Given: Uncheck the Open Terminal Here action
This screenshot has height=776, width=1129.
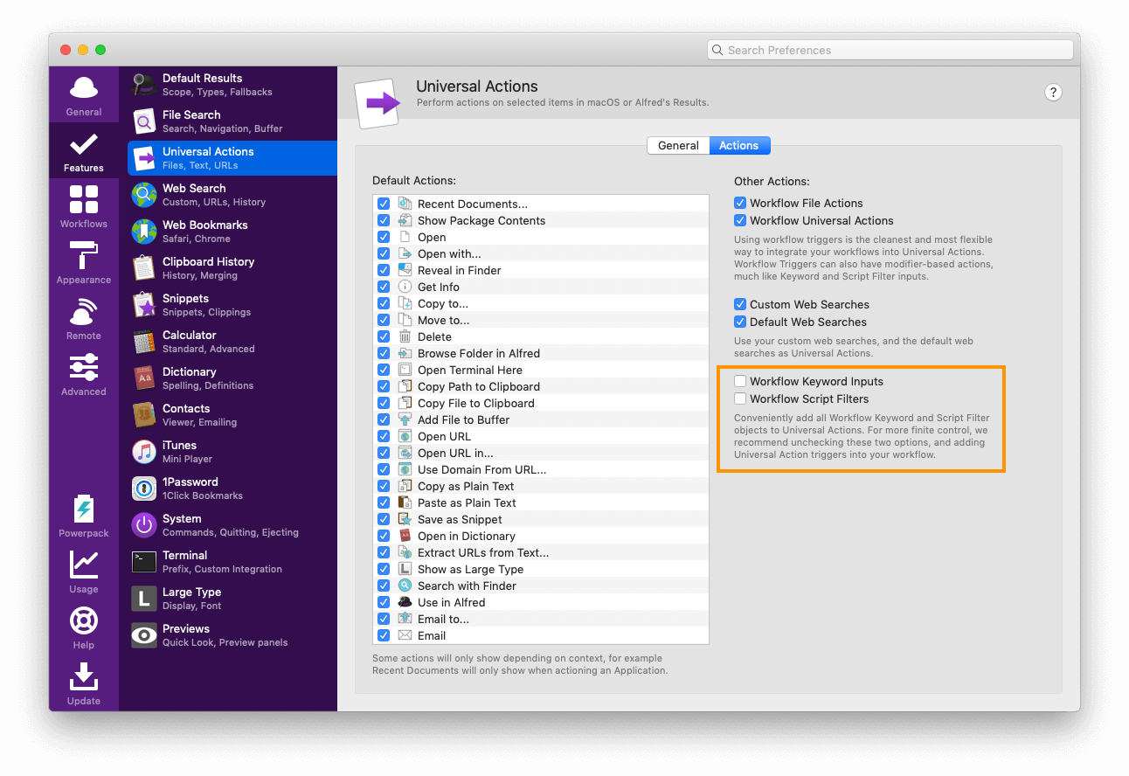Looking at the screenshot, I should [x=384, y=370].
